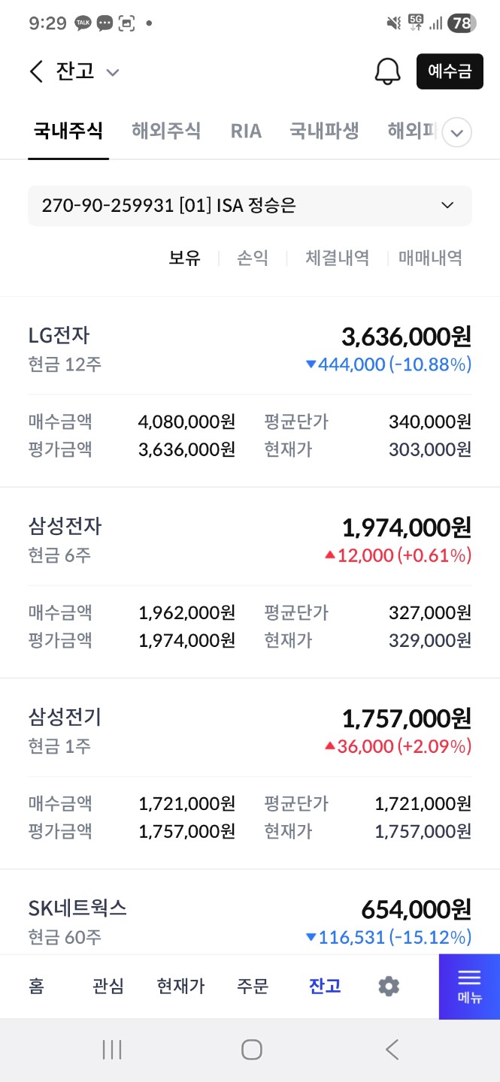Viewport: 500px width, 1082px height.
Task: Tap Android home navigation button
Action: [251, 1050]
